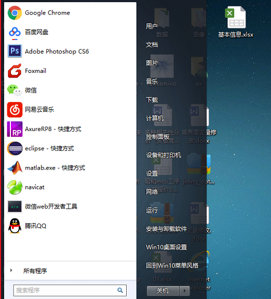
Task: Open Google Chrome icon in start menu
Action: (15, 13)
